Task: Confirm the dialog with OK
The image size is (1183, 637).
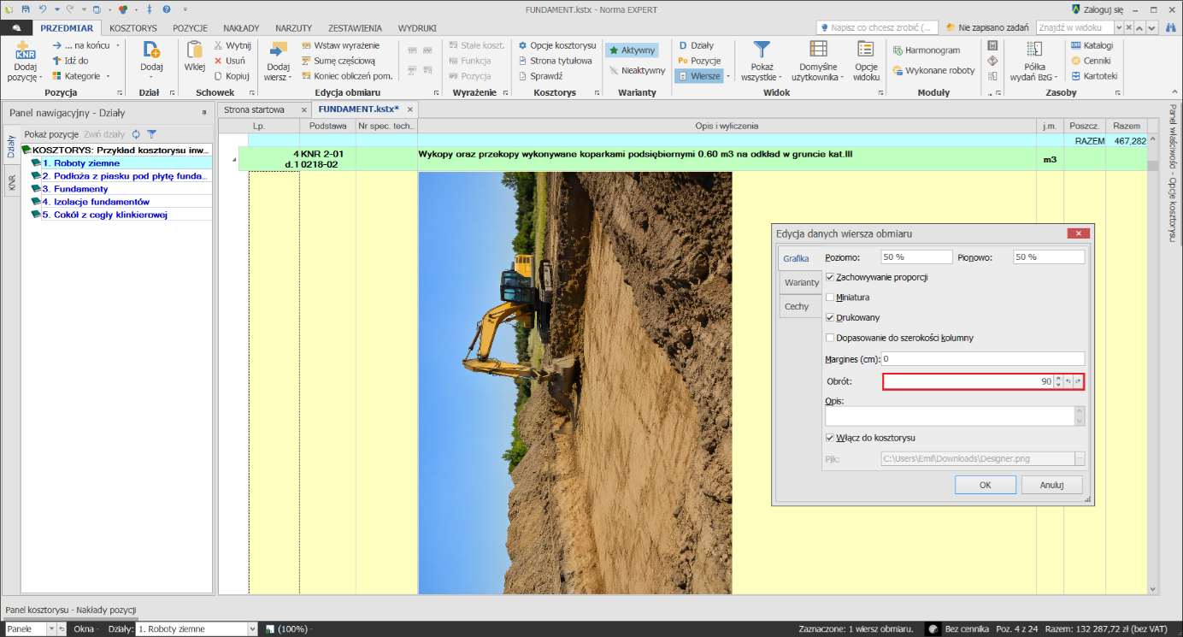Action: [985, 484]
